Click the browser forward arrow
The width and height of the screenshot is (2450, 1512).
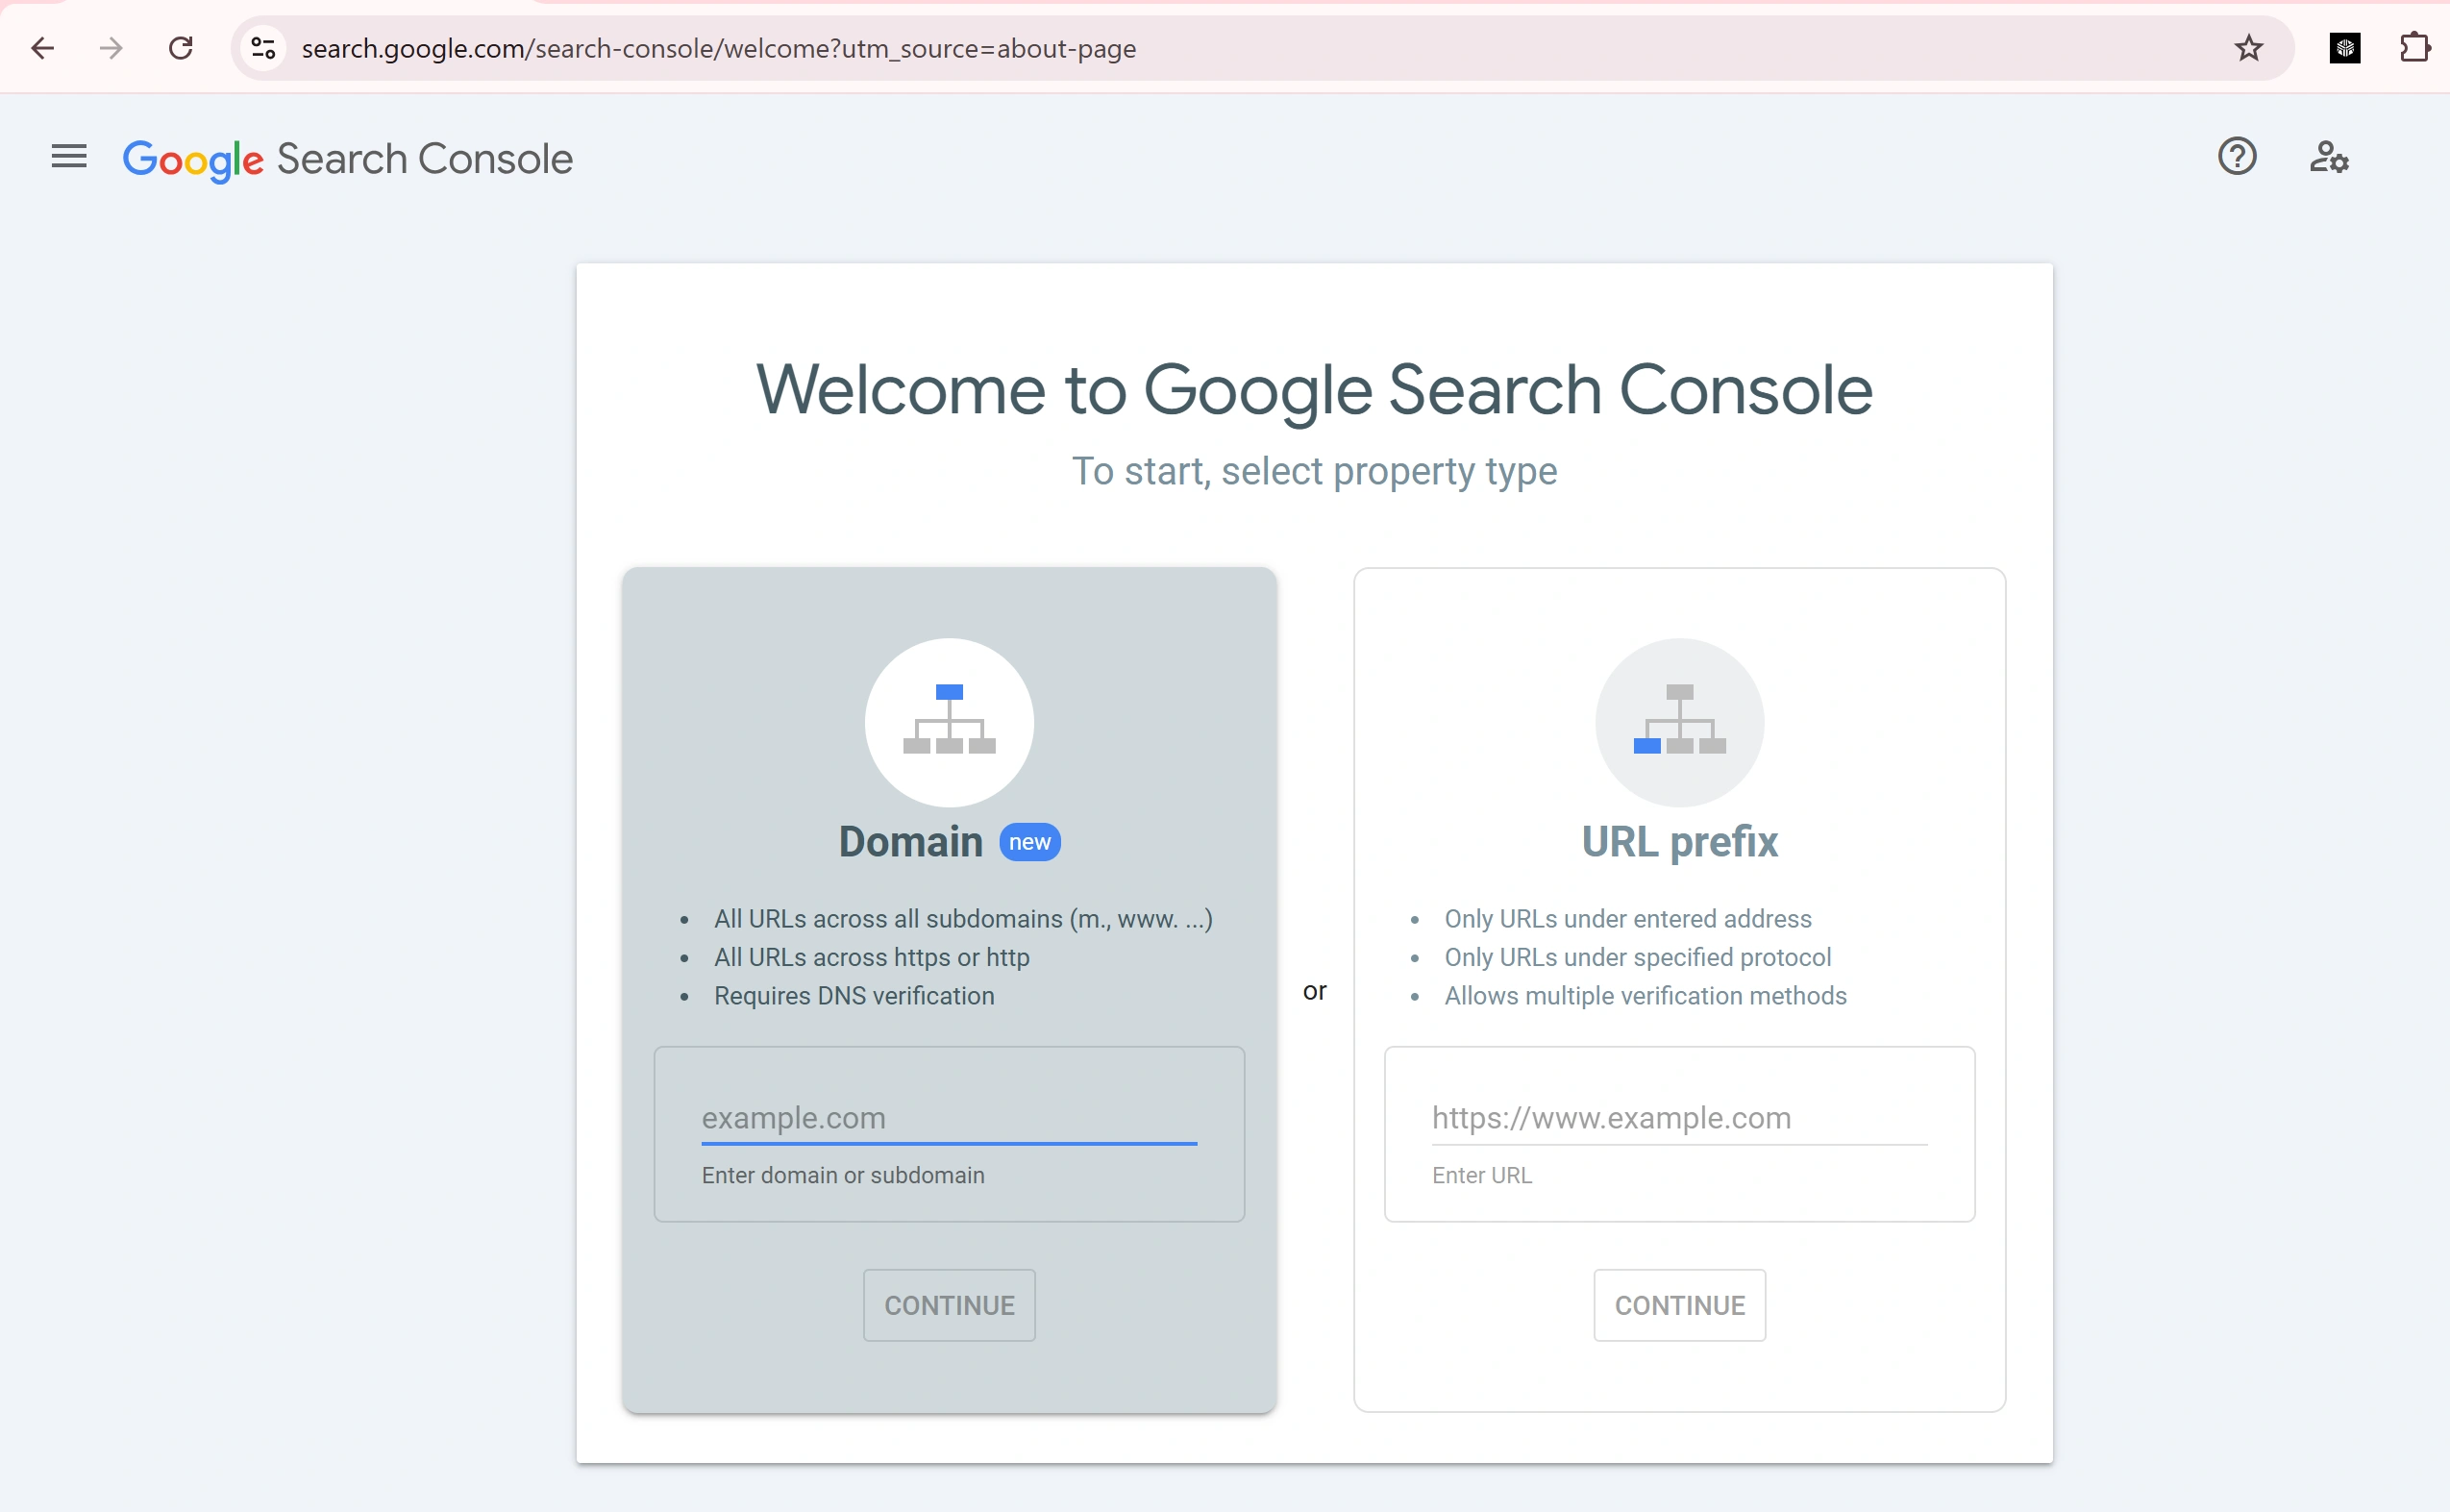coord(111,48)
